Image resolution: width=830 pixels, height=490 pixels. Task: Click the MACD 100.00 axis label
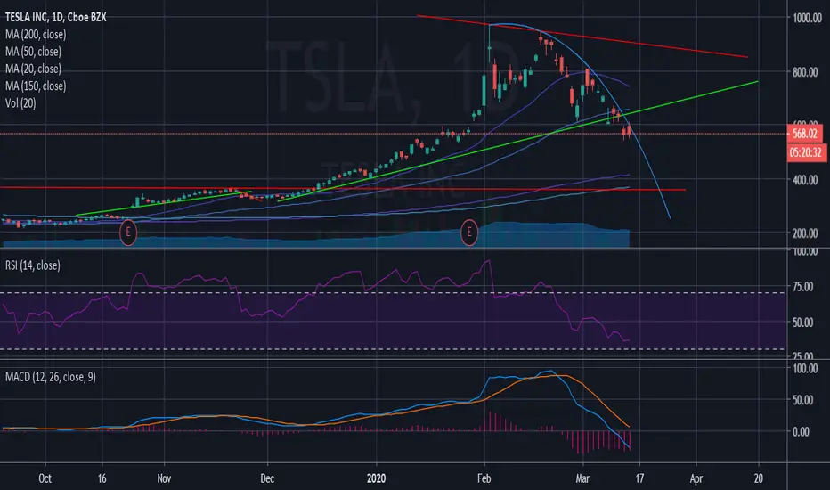pyautogui.click(x=805, y=369)
